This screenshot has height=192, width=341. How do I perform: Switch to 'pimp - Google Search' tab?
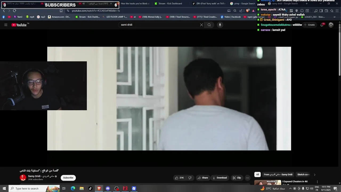click(242, 3)
